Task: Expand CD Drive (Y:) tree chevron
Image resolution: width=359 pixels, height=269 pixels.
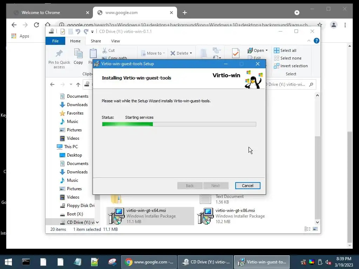Action: click(x=97, y=222)
